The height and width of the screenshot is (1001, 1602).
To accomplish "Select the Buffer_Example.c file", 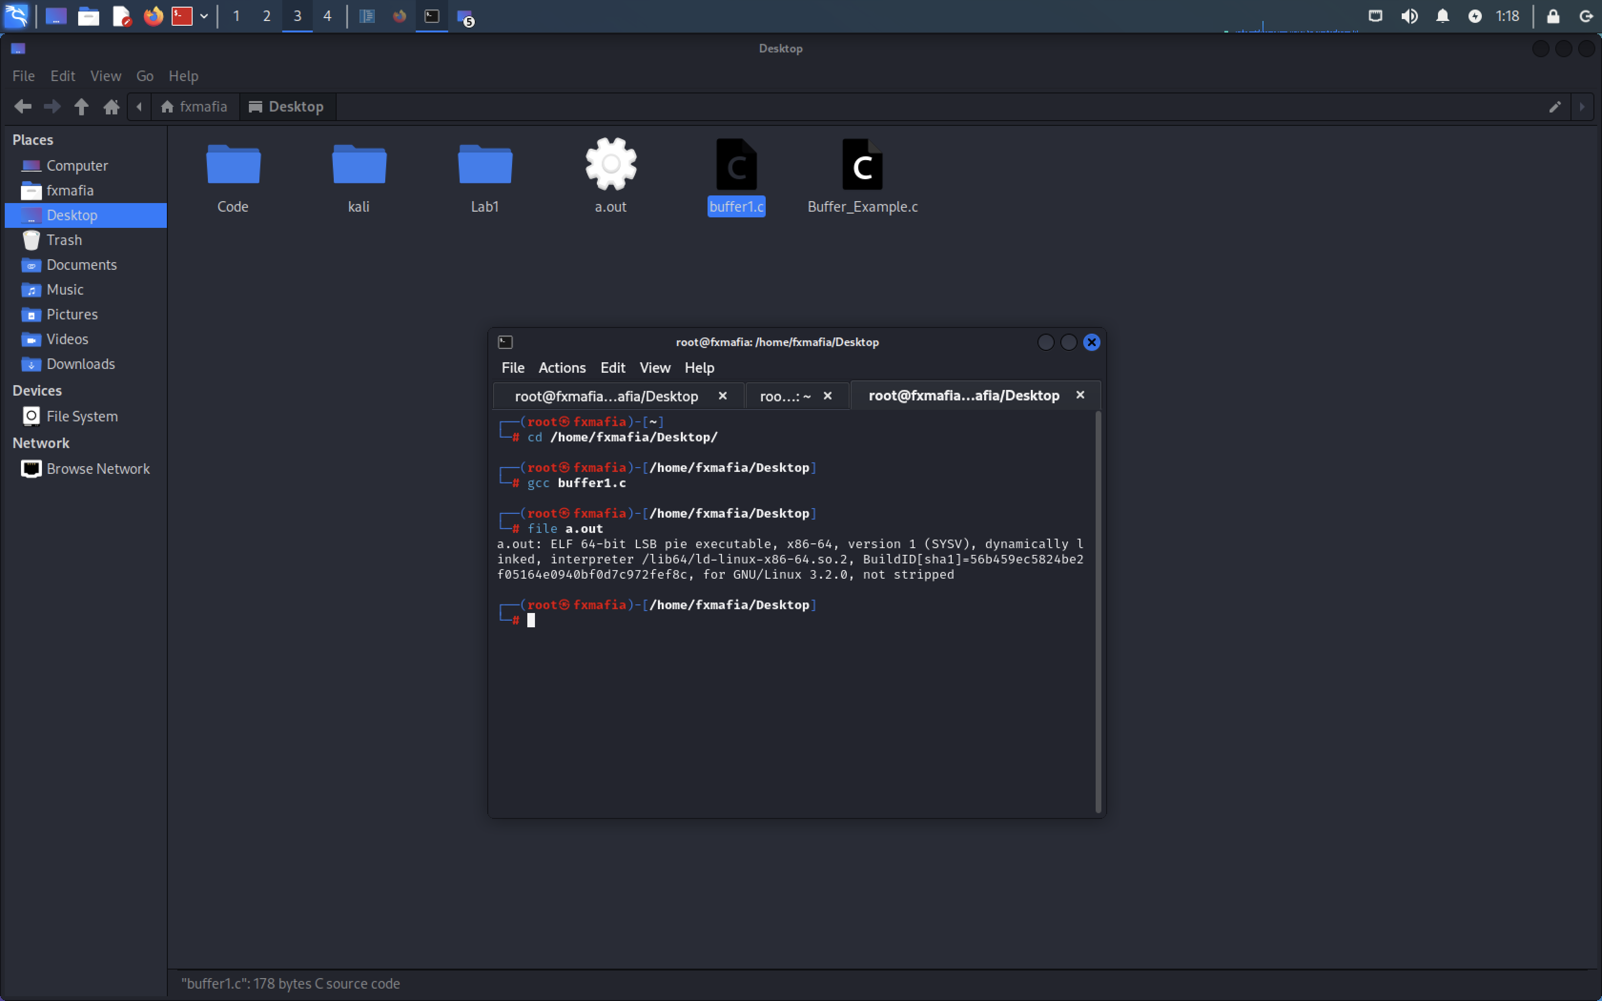I will [x=863, y=176].
